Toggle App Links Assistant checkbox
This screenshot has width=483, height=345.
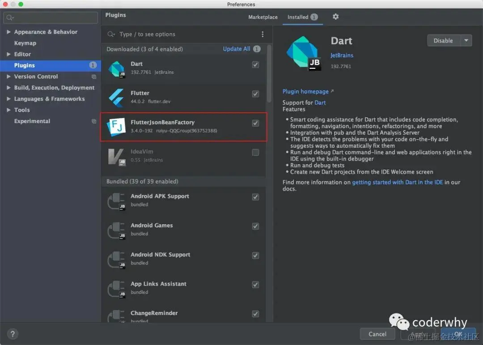pyautogui.click(x=255, y=285)
